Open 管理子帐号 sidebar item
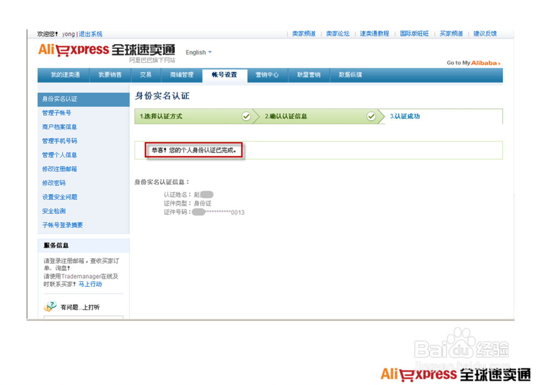 point(57,113)
